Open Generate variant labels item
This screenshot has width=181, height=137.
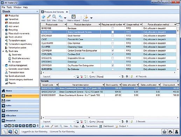[x=19, y=69]
